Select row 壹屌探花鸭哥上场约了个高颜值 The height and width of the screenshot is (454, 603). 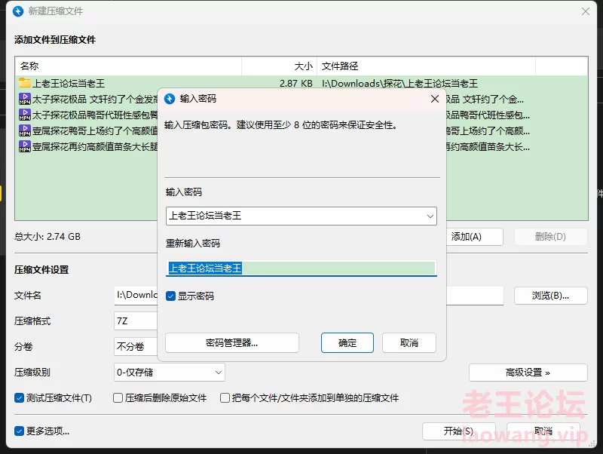click(x=88, y=130)
